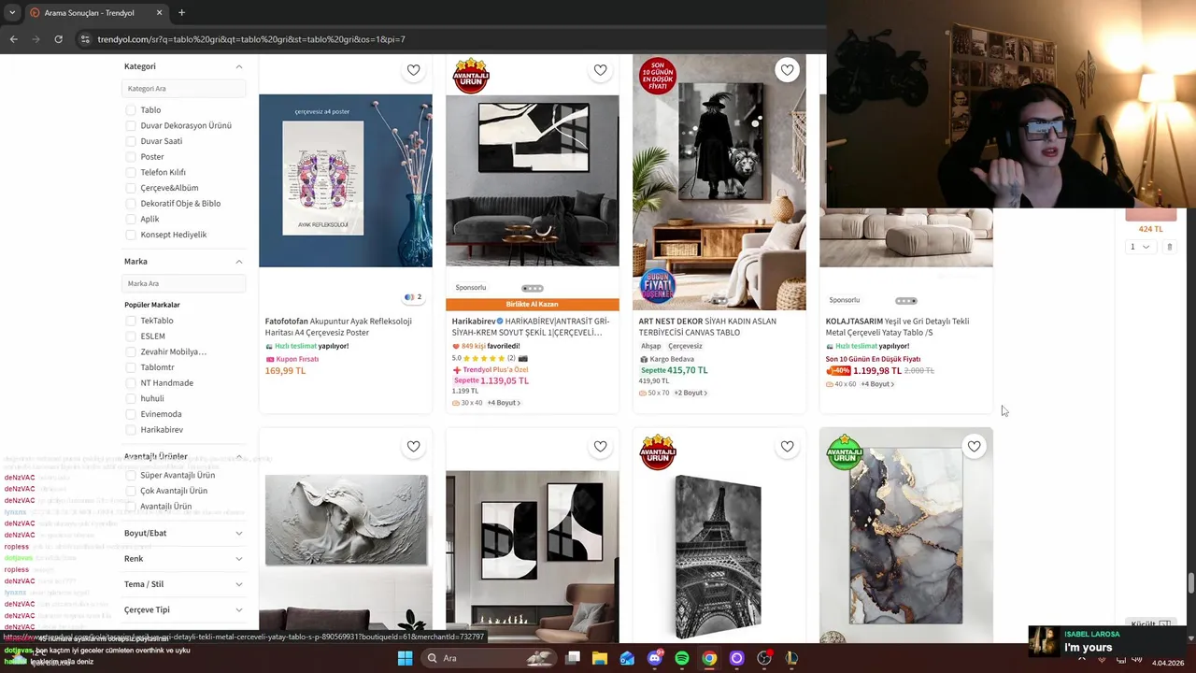The width and height of the screenshot is (1196, 673).
Task: Check the Duvar Saati checkbox
Action: point(131,141)
